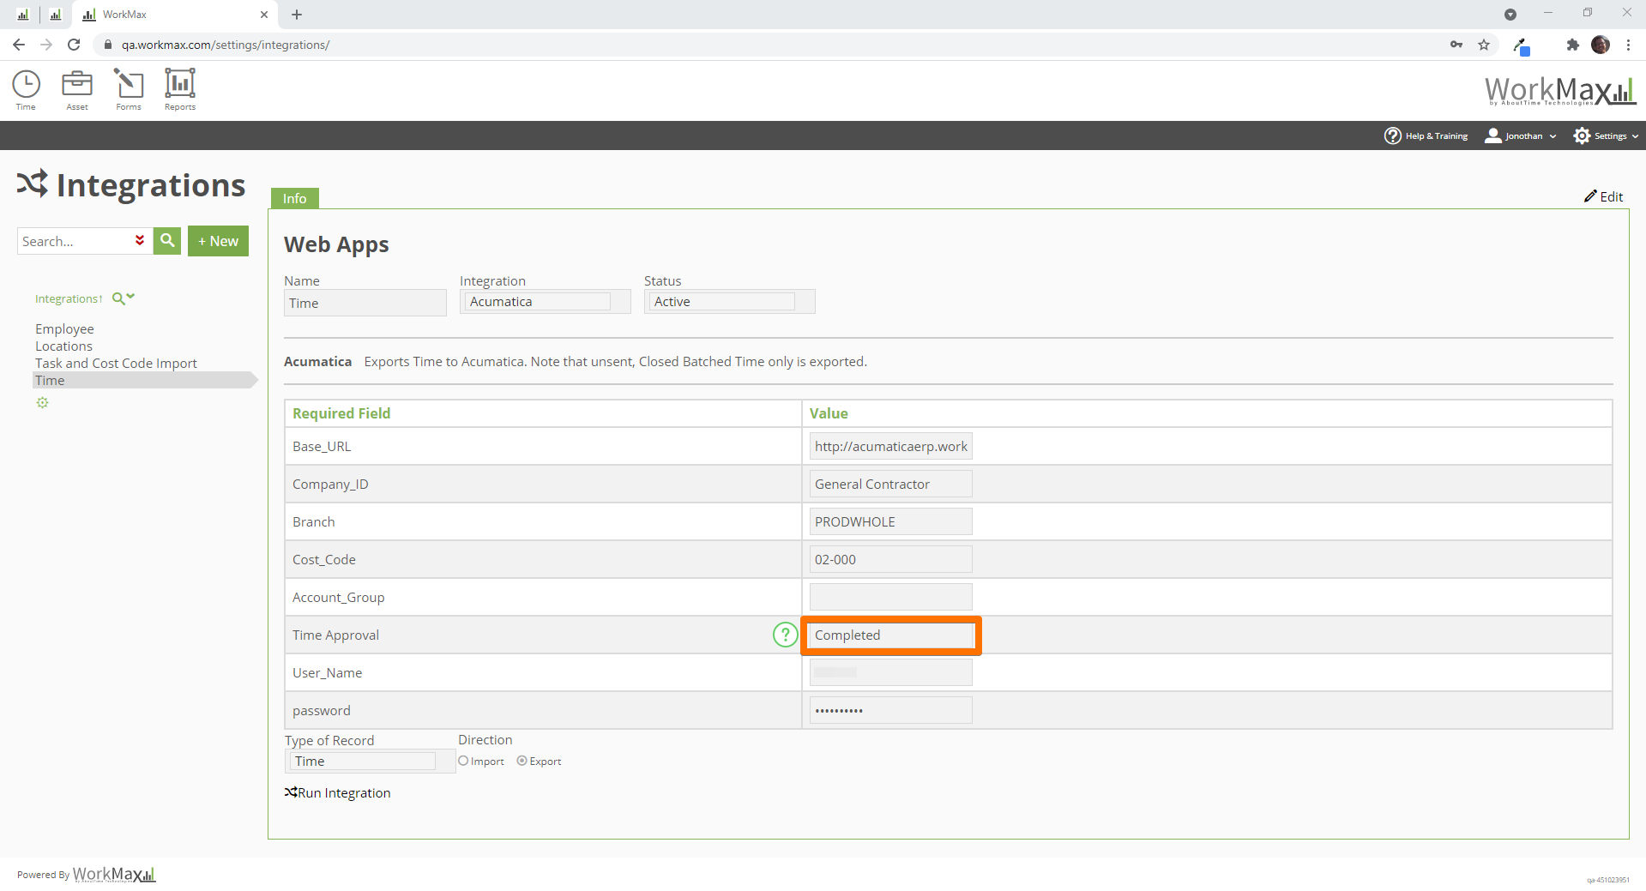Click the sidebar gear icon below Time
1646x891 pixels.
pyautogui.click(x=42, y=403)
